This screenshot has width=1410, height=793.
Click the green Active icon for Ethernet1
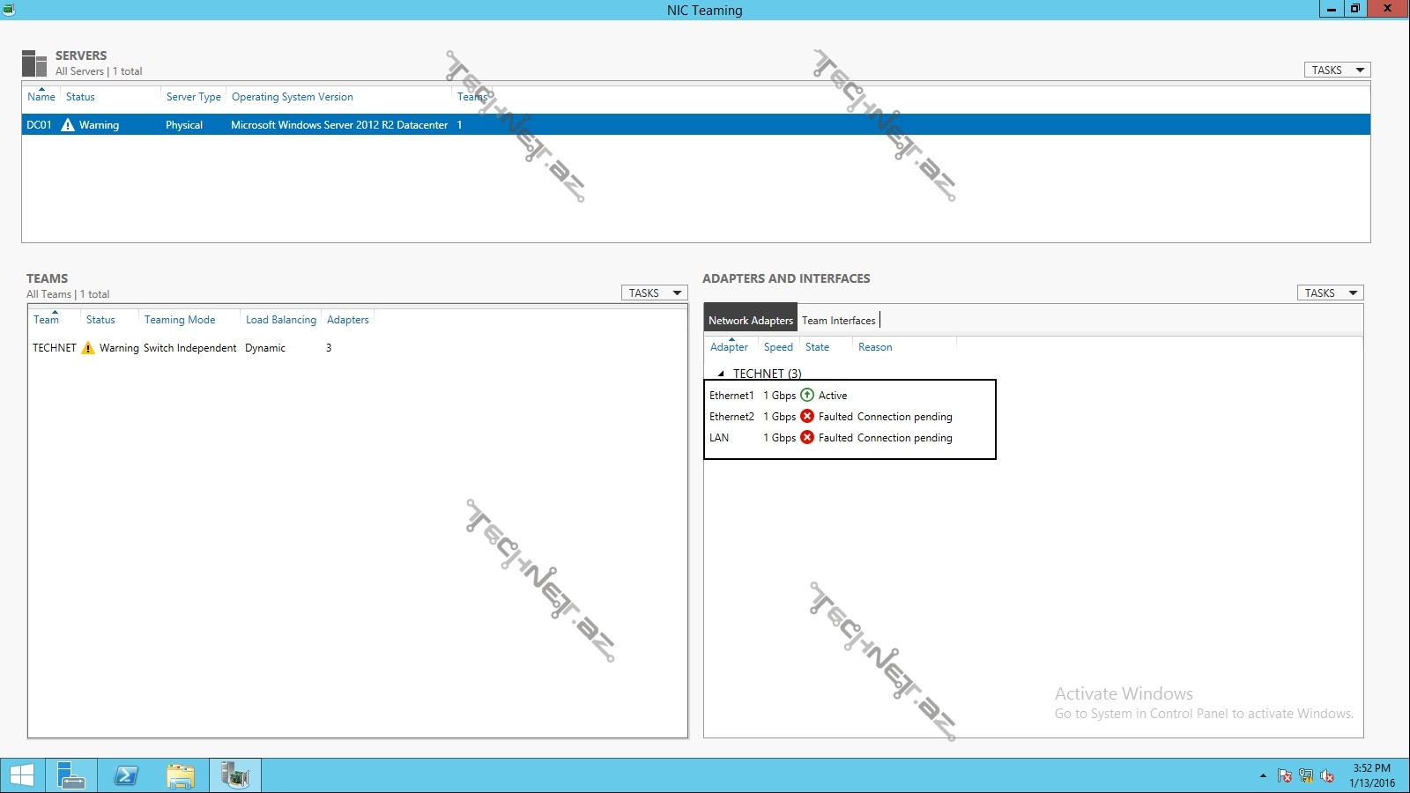point(807,396)
